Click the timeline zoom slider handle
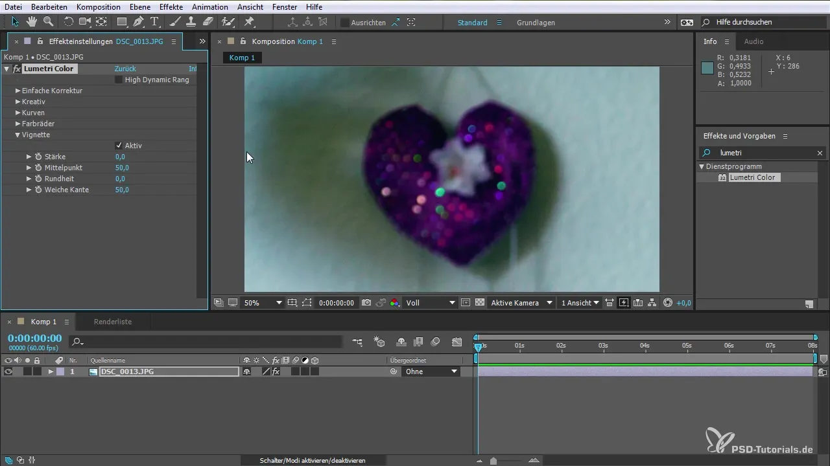 (493, 461)
